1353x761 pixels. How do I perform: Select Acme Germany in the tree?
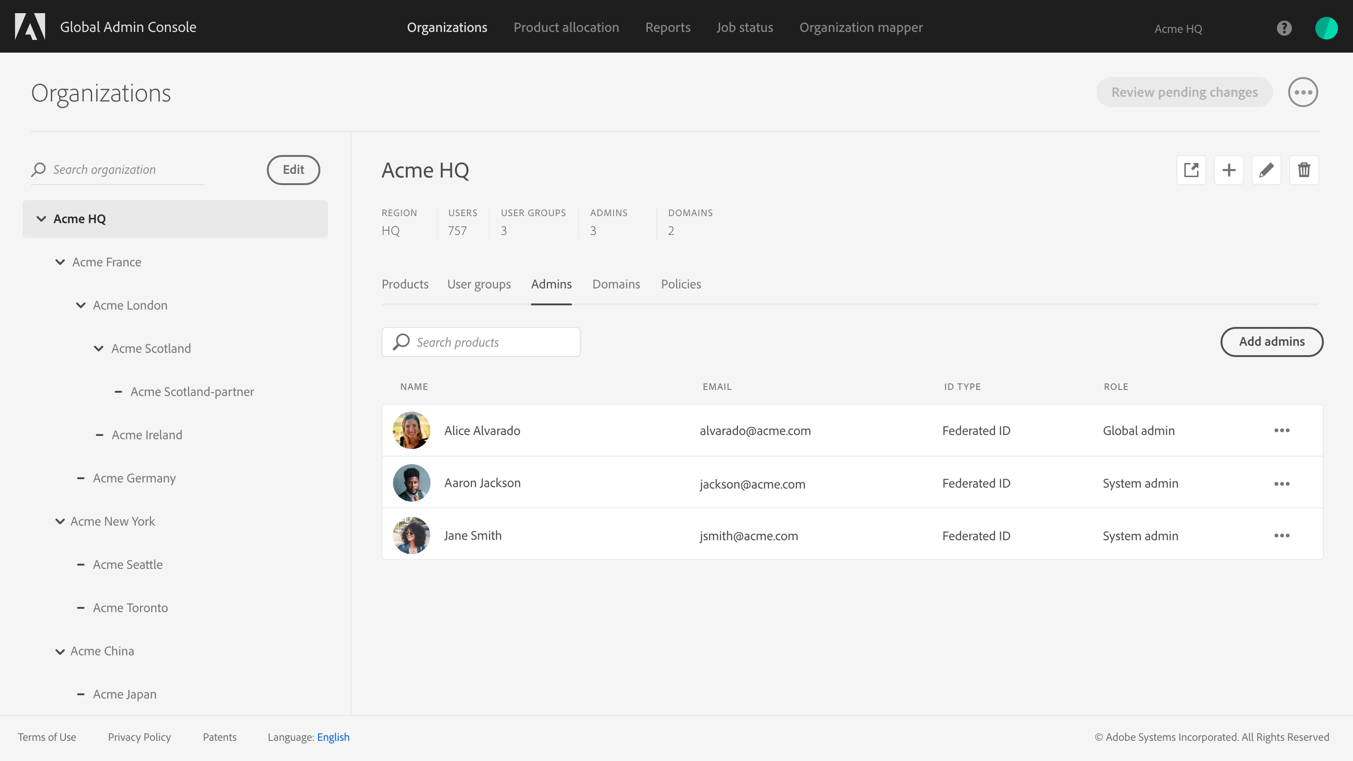point(134,478)
